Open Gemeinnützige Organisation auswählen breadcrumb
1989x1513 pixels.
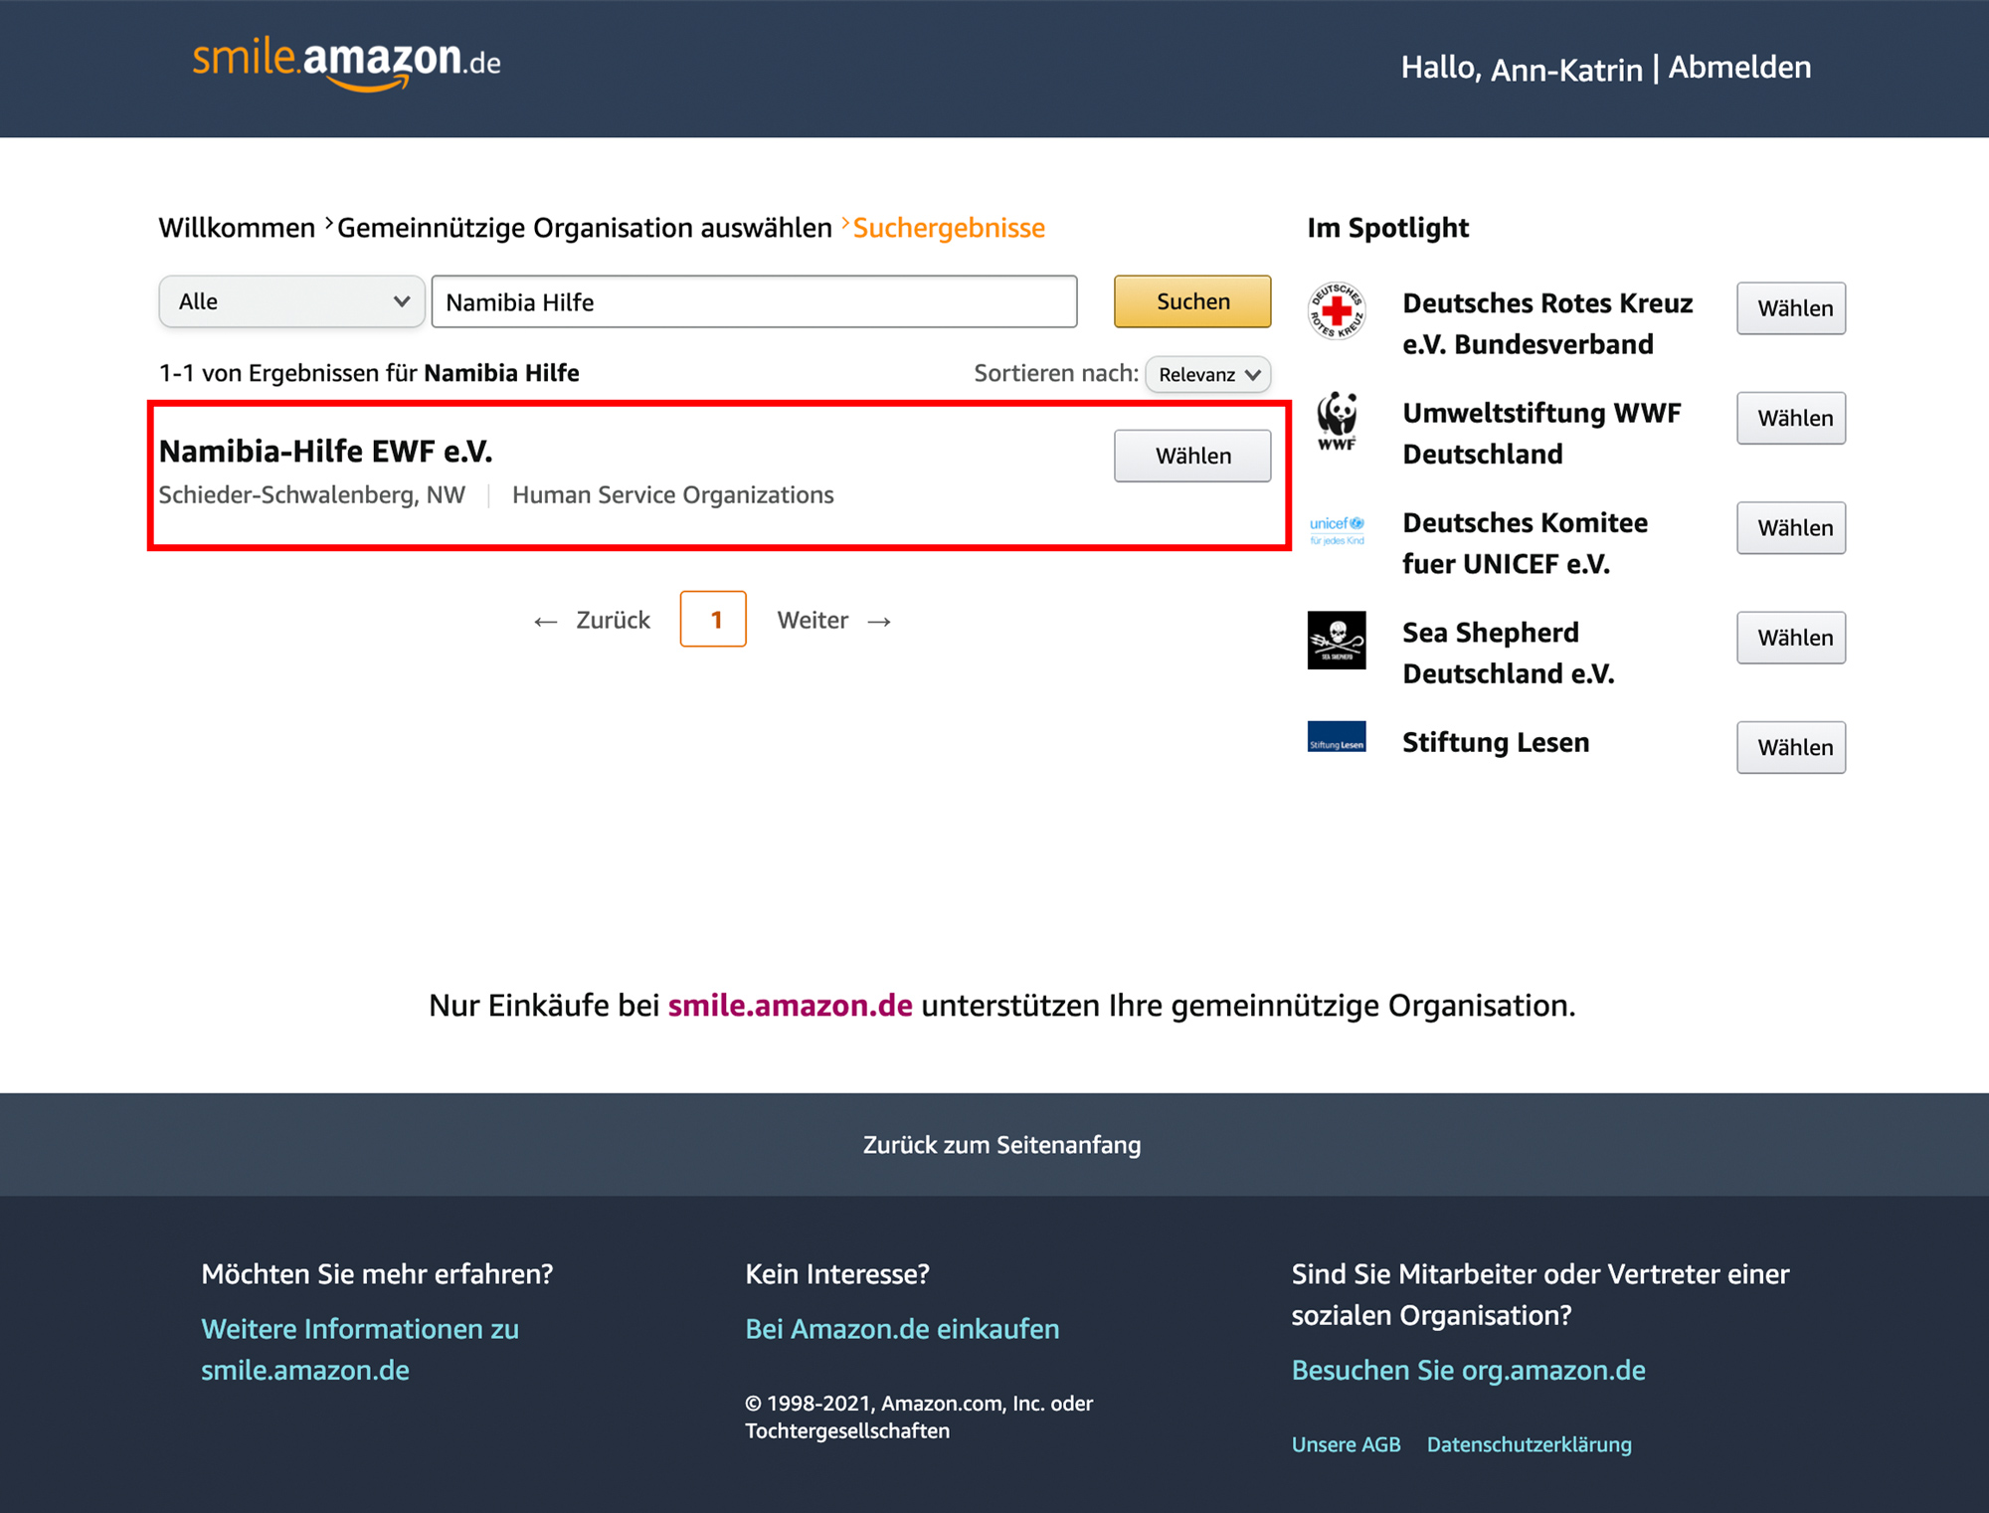click(585, 228)
